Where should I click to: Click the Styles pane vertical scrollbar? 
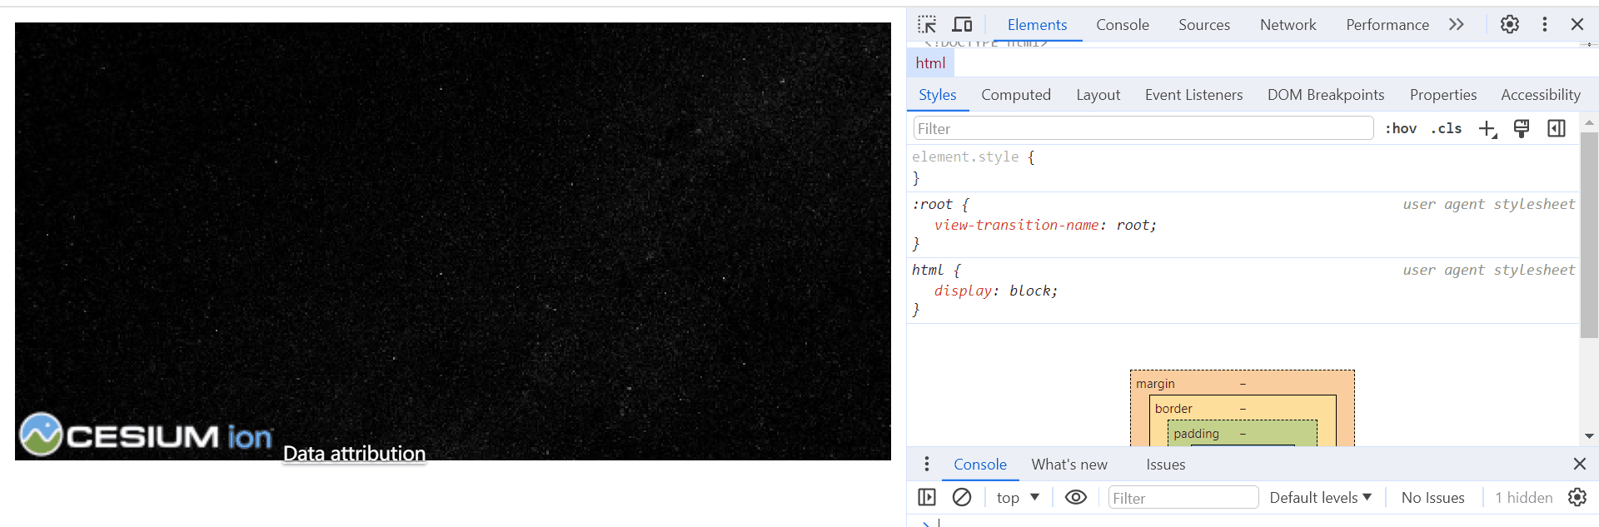[x=1589, y=235]
